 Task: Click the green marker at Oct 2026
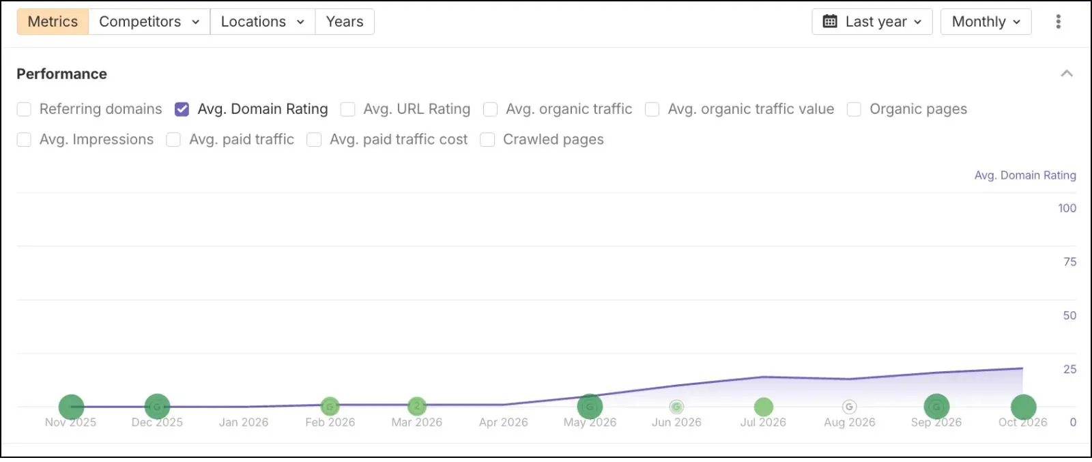pos(1023,407)
